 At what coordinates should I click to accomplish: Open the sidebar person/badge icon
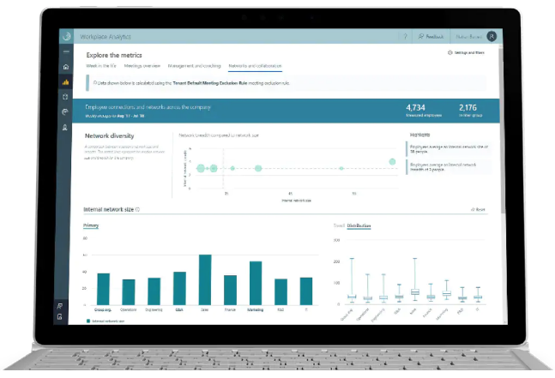[x=65, y=127]
